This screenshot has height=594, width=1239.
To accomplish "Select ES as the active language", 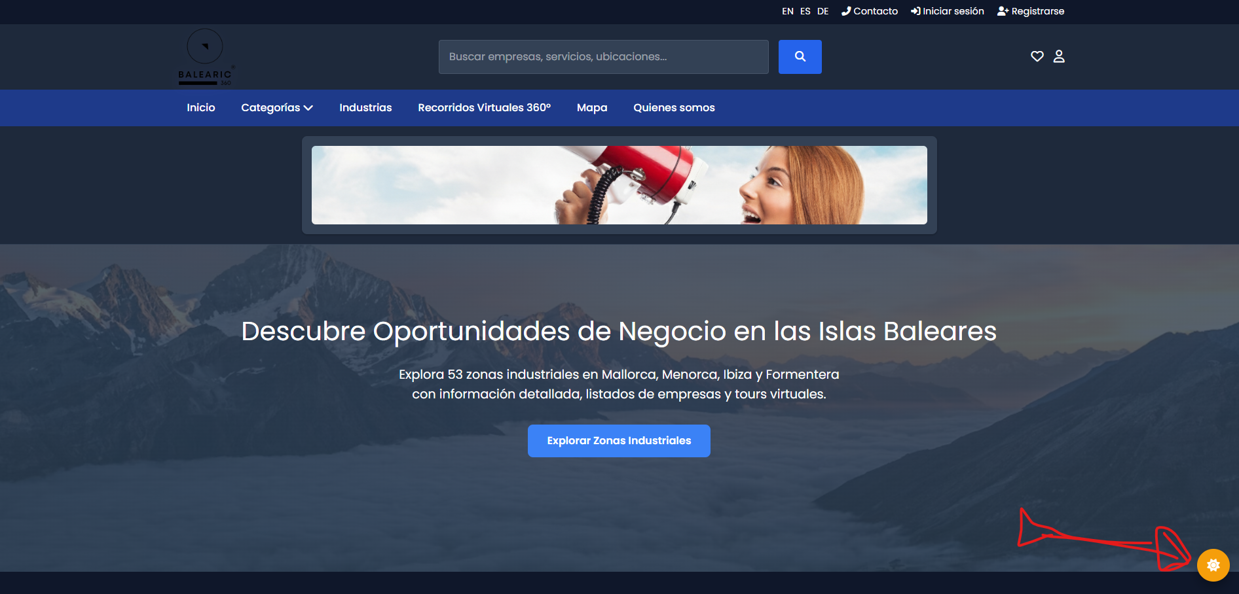I will [x=805, y=11].
